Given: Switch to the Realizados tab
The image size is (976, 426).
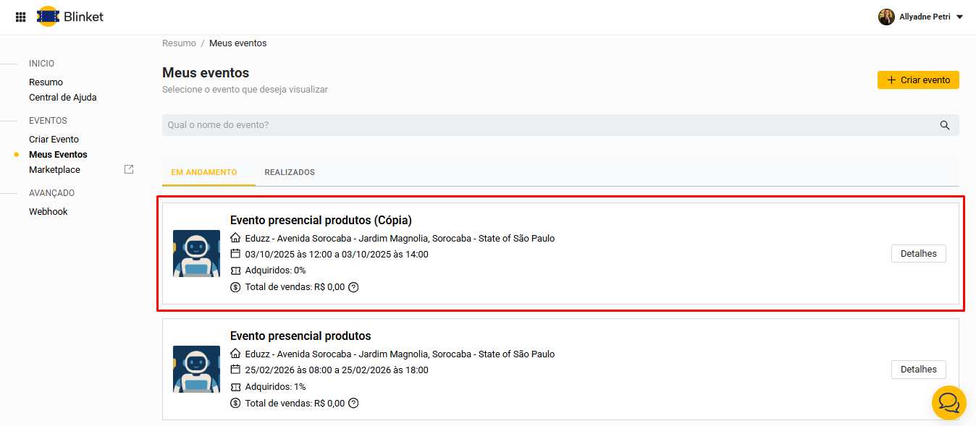Looking at the screenshot, I should (290, 172).
